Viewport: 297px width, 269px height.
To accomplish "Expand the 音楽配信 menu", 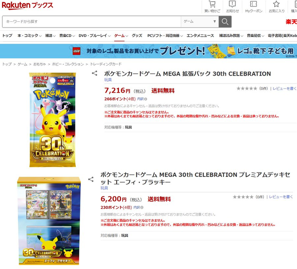I will (x=256, y=36).
